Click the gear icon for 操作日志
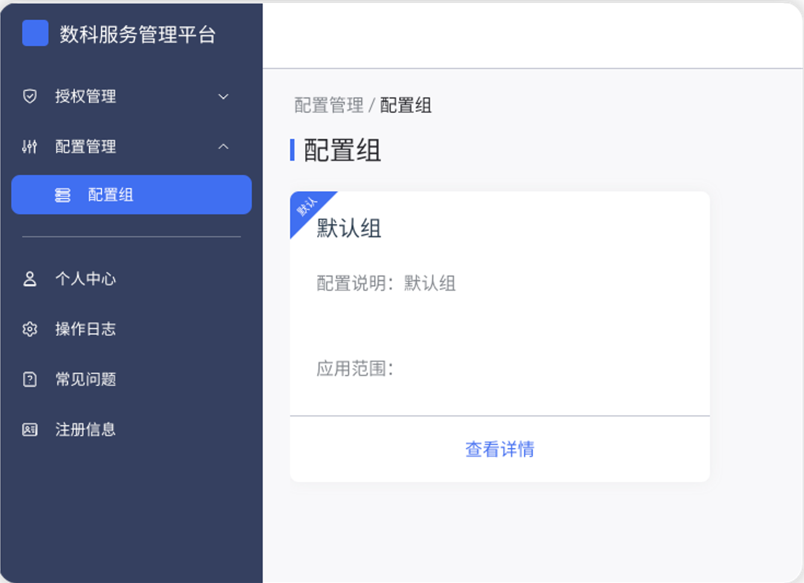 point(30,329)
